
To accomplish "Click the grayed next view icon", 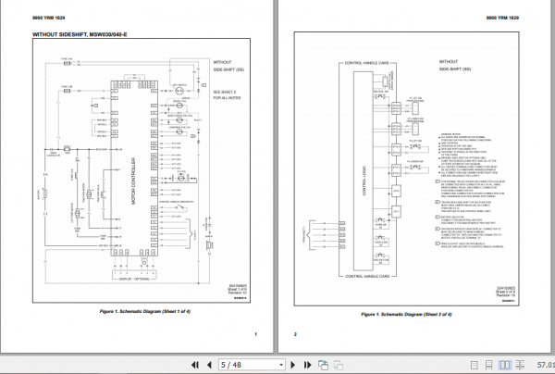I will pyautogui.click(x=339, y=365).
